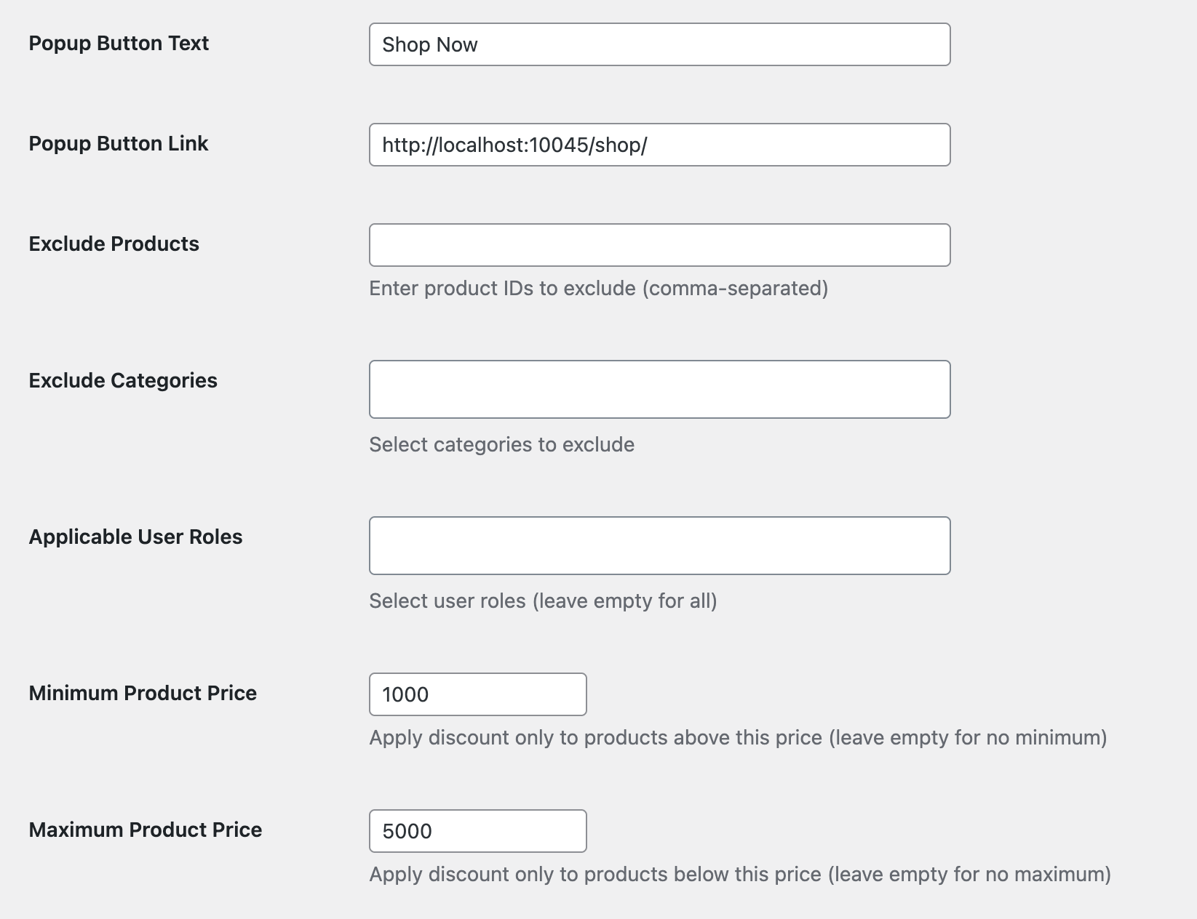
Task: Click the Popup Button Text input field
Action: 659,44
